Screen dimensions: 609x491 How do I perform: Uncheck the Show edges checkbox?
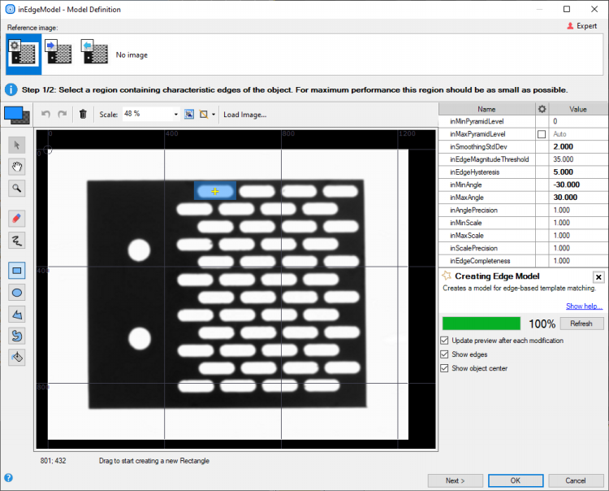(444, 354)
